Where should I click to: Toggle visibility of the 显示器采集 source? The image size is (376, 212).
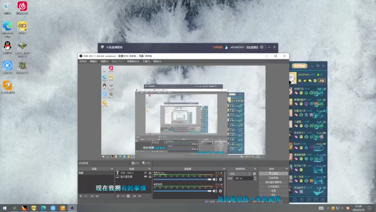tap(145, 177)
